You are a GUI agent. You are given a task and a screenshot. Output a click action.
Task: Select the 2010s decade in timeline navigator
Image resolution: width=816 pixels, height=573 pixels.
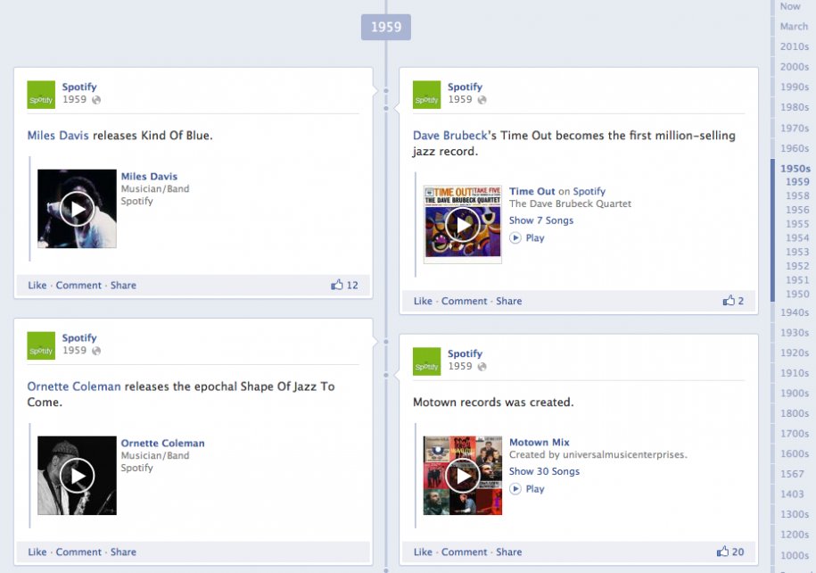pos(794,47)
